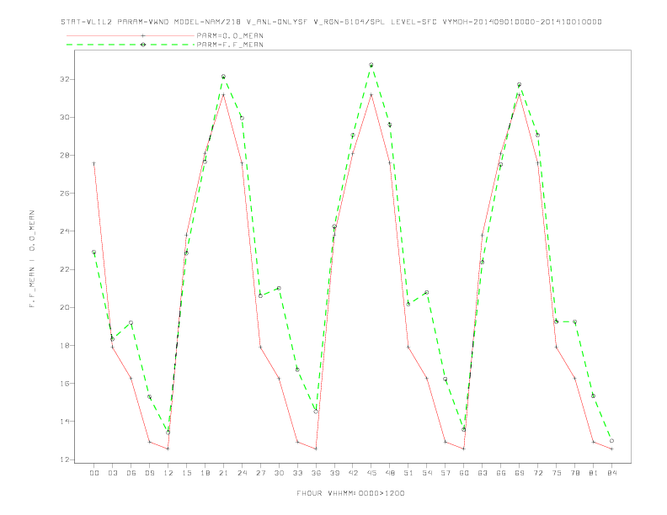Click the x-axis tick label 15
Screen dimensions: 667x515
(x=186, y=473)
